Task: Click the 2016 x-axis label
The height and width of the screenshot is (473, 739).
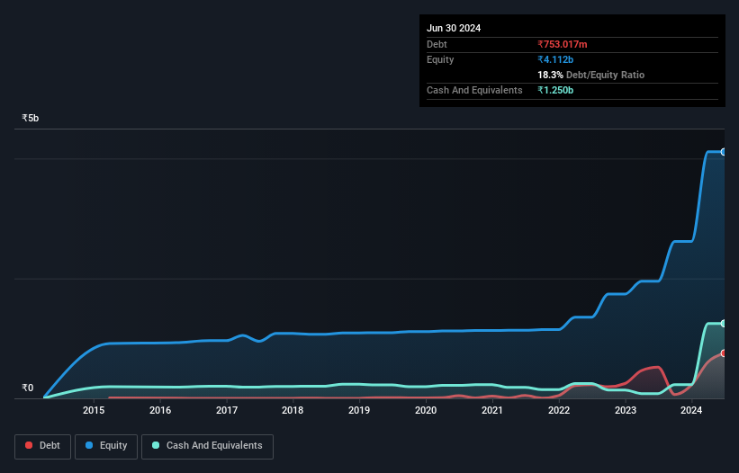Action: point(160,410)
